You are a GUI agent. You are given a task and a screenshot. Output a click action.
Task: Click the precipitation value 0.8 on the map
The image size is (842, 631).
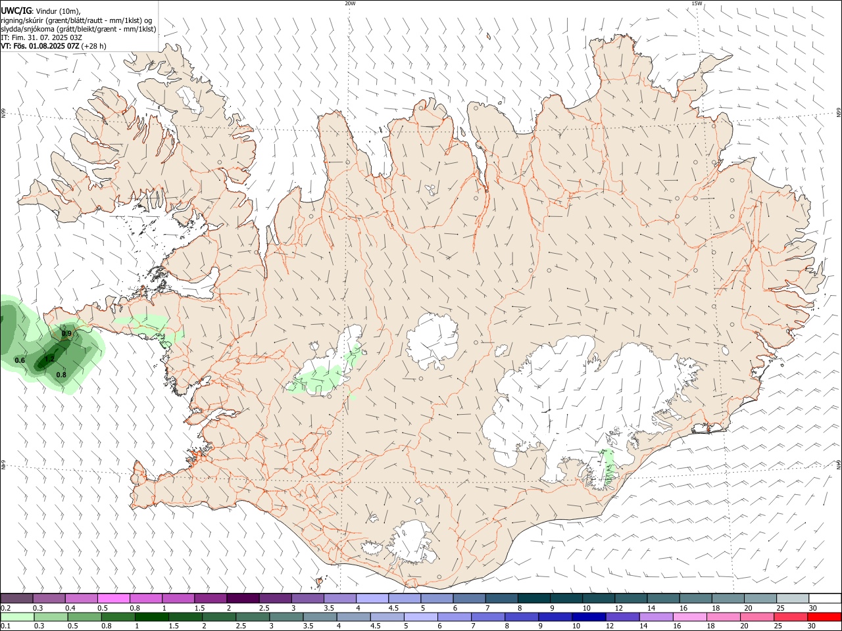[x=61, y=375]
